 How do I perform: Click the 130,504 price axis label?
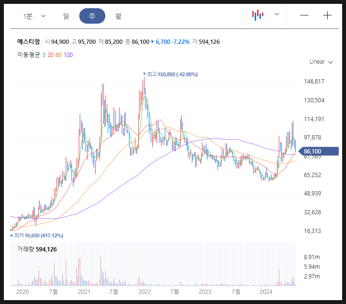314,100
